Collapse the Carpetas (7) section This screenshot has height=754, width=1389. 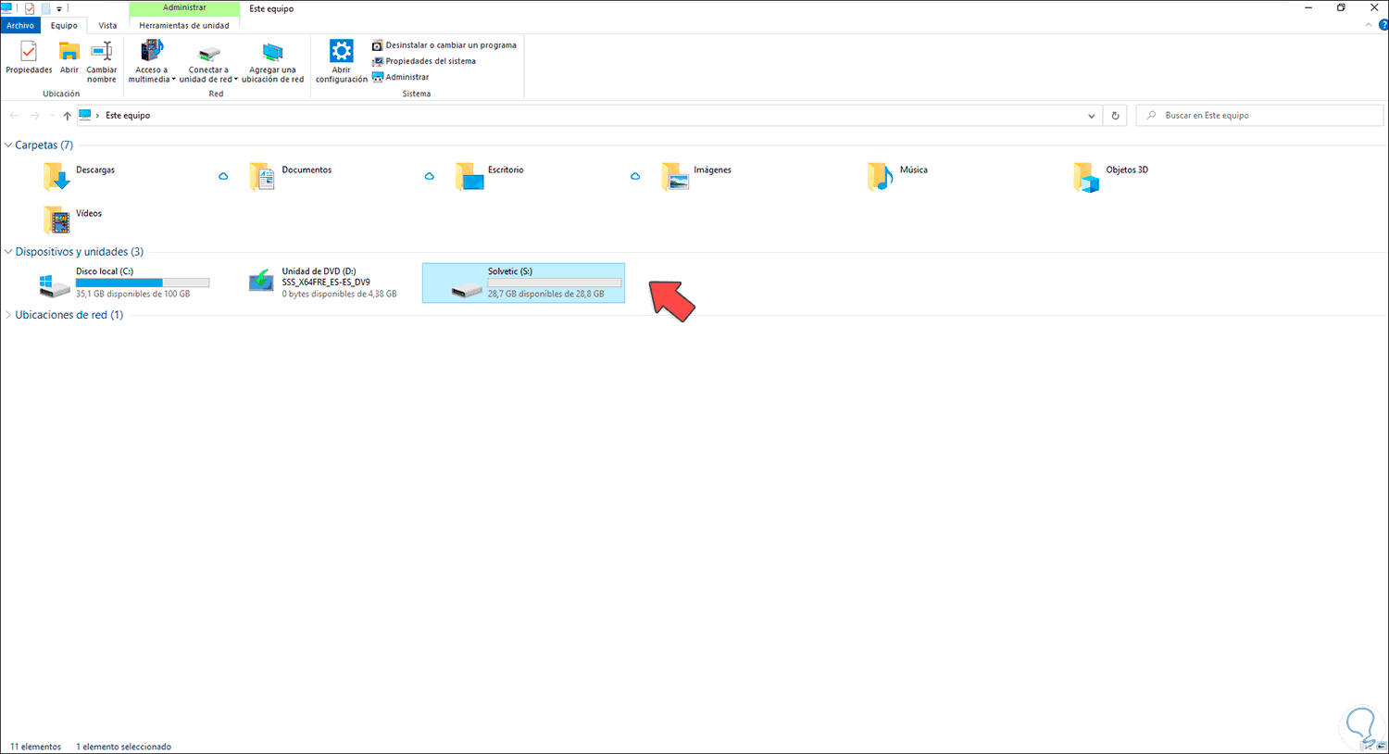(x=9, y=145)
